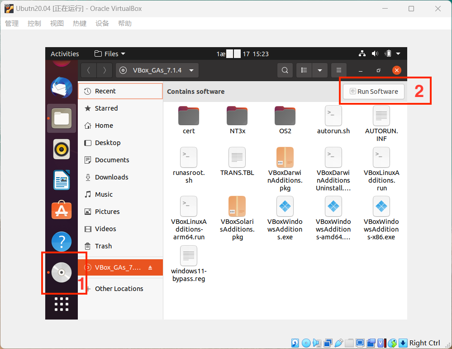Viewport: 452px width, 349px height.
Task: Select VBoxWindowsAdditions.exe installer
Action: [285, 218]
